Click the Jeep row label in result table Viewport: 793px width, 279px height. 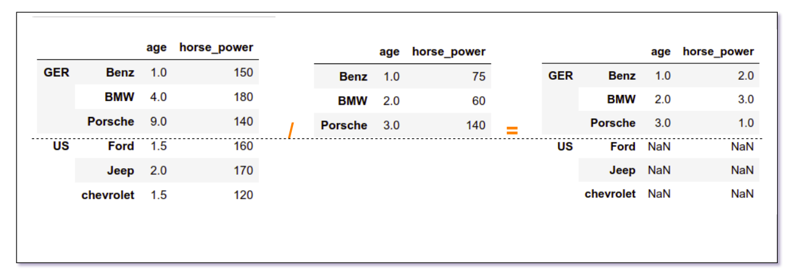[622, 171]
